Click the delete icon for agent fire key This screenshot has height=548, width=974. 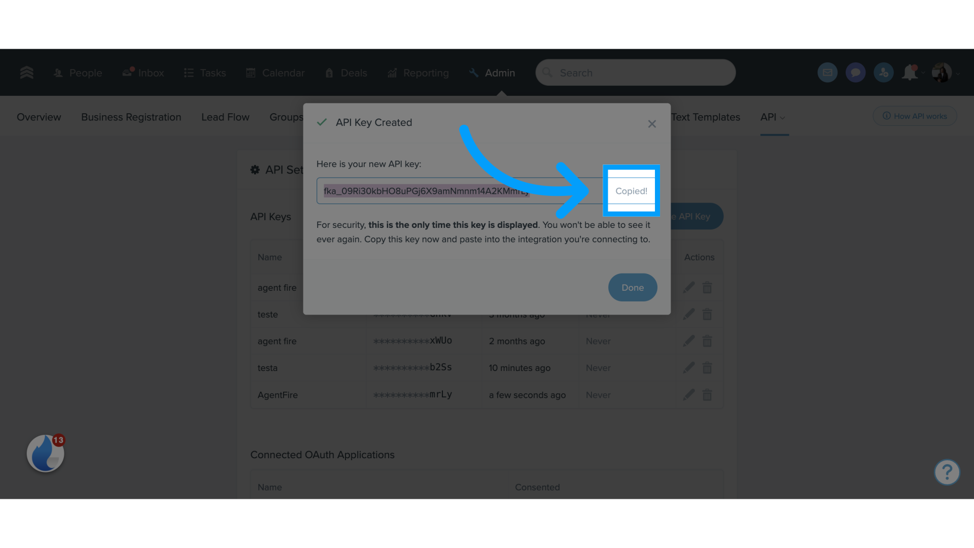[707, 287]
